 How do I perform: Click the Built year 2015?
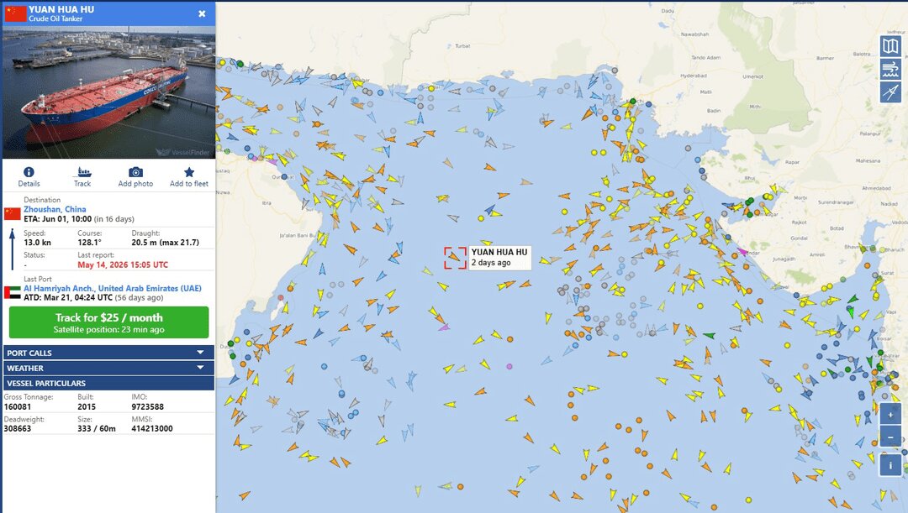point(87,406)
